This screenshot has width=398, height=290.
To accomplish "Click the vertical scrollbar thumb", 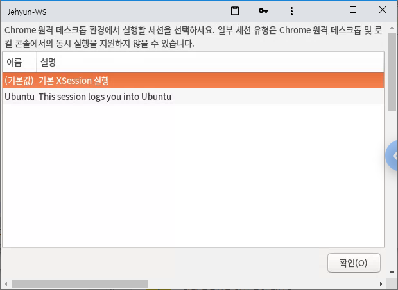I will coord(392,72).
